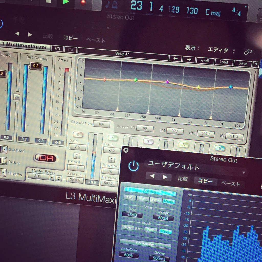
Task: Open the Master Release ARC dropdown arrow
Action: (52, 178)
